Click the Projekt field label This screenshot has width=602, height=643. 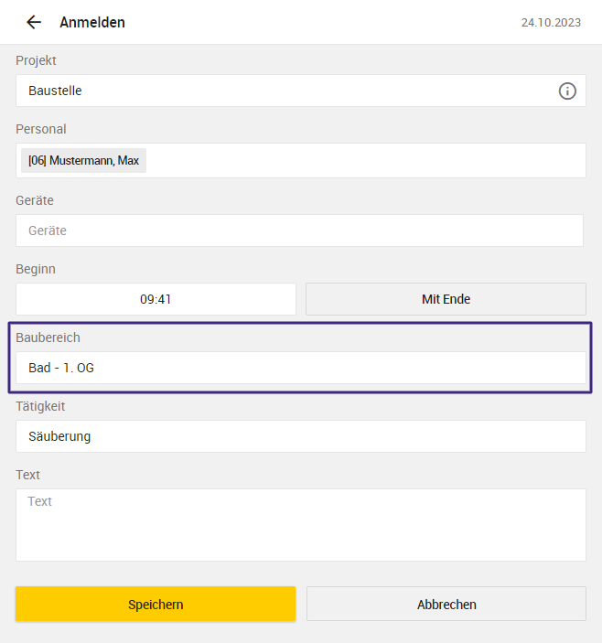click(x=36, y=60)
